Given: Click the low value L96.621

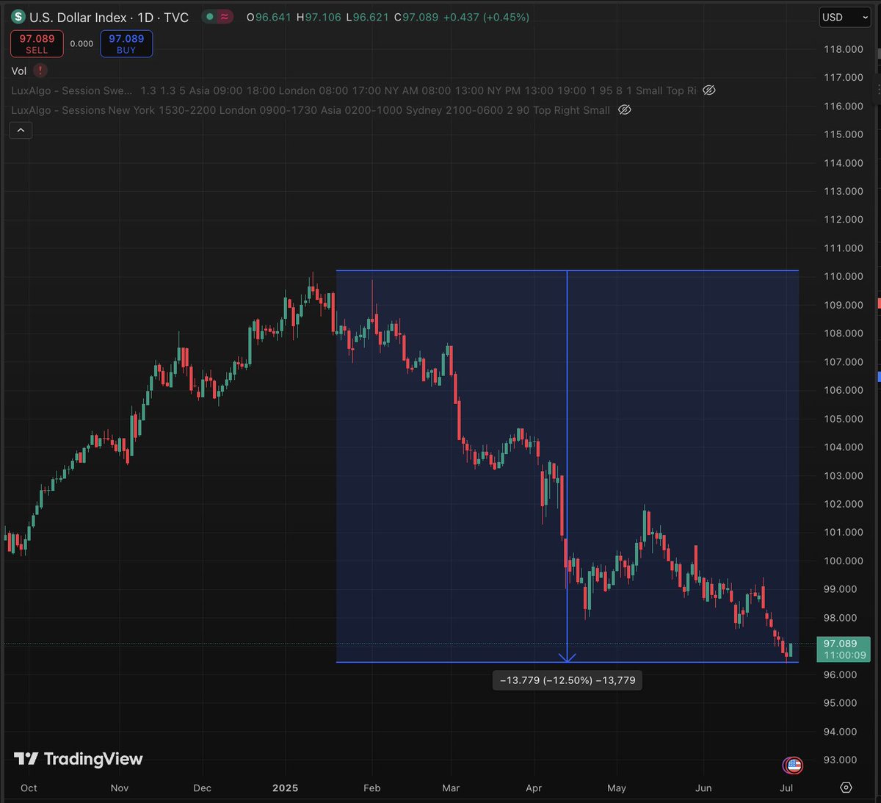Looking at the screenshot, I should 367,17.
